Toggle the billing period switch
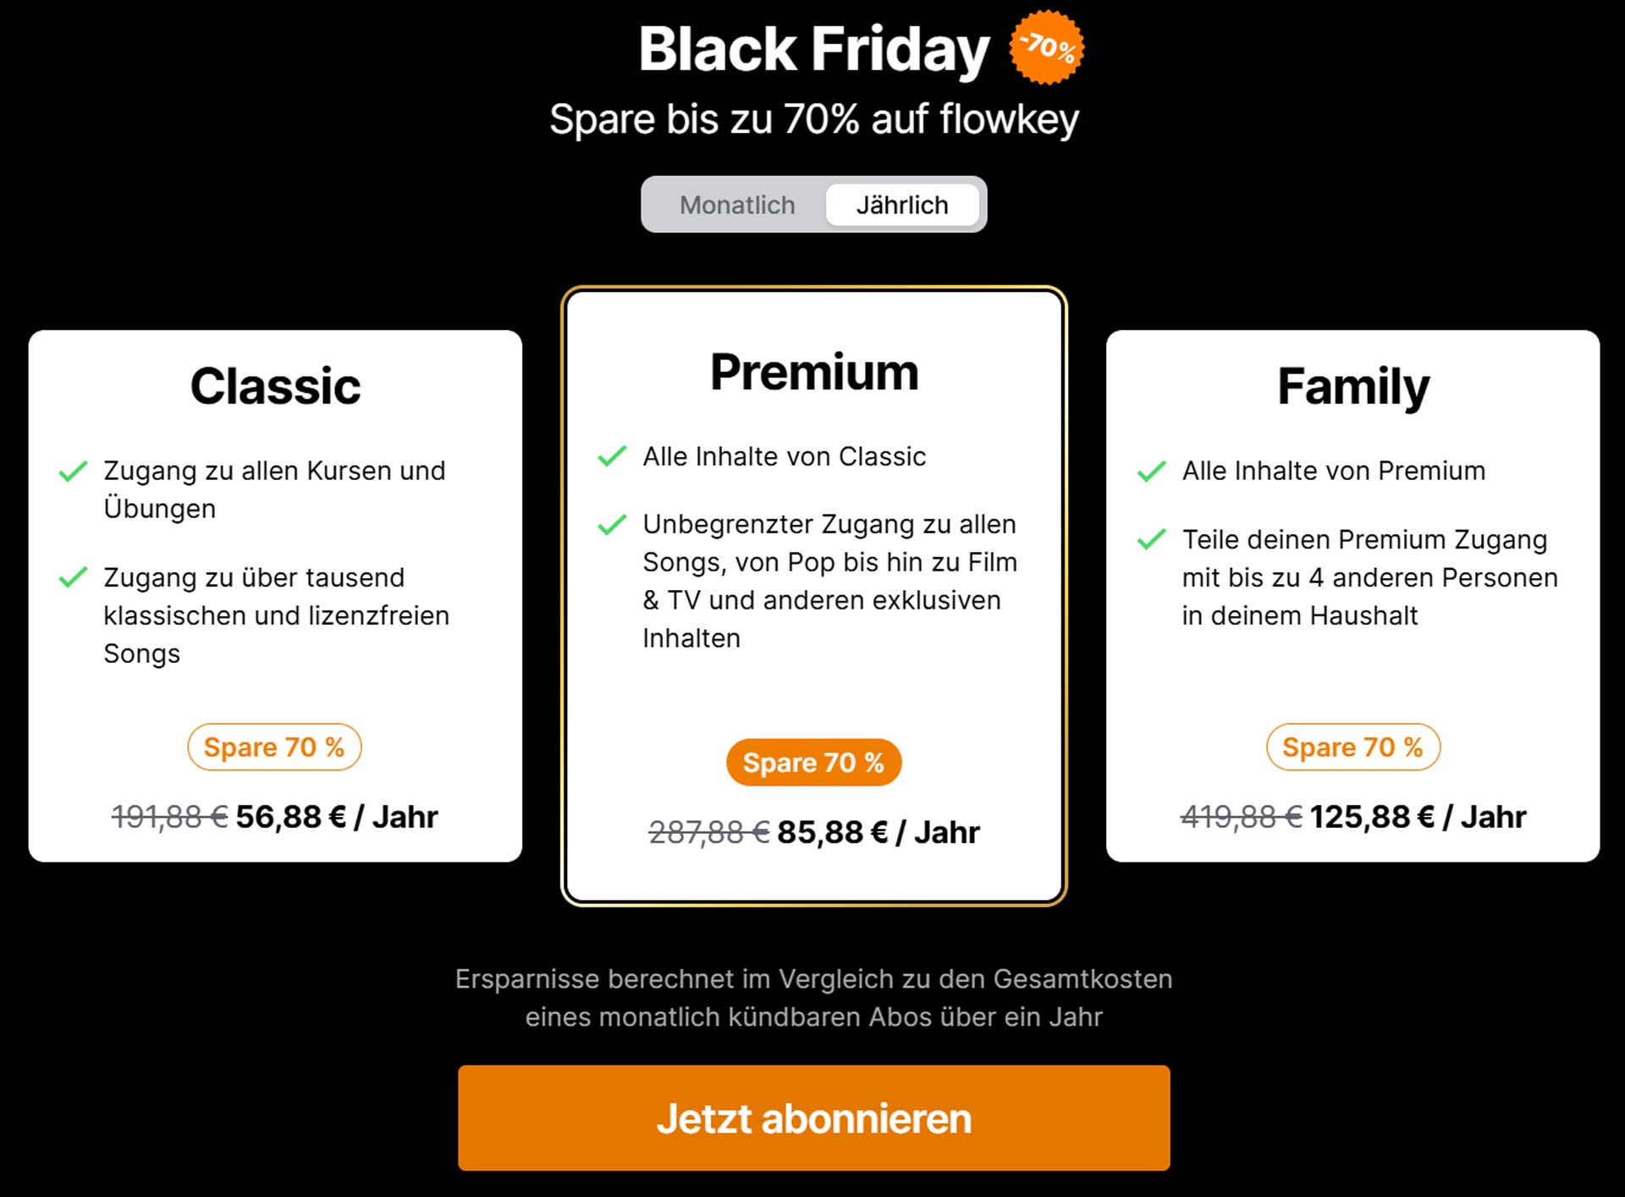The height and width of the screenshot is (1197, 1625). [812, 204]
